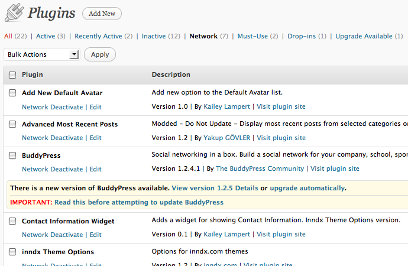Image resolution: width=408 pixels, height=266 pixels.
Task: Open the Bulk Actions dropdown
Action: click(41, 54)
